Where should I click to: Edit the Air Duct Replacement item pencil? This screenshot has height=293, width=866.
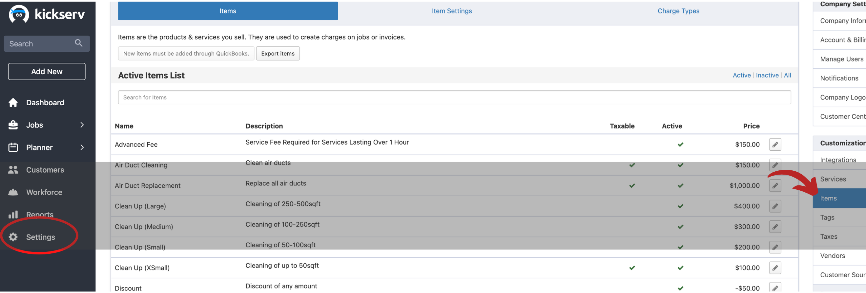pyautogui.click(x=775, y=186)
